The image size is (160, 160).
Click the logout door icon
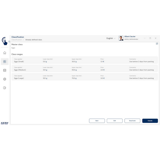[x=5, y=88]
